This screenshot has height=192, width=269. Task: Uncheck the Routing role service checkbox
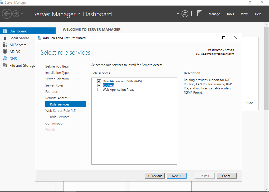99,85
